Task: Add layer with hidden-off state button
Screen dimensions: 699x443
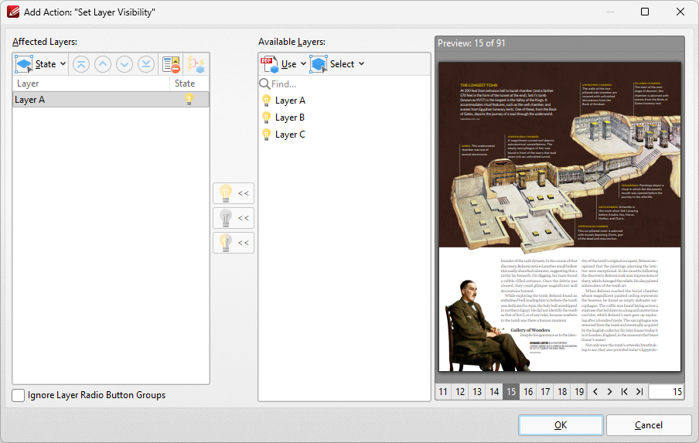Action: [x=234, y=218]
